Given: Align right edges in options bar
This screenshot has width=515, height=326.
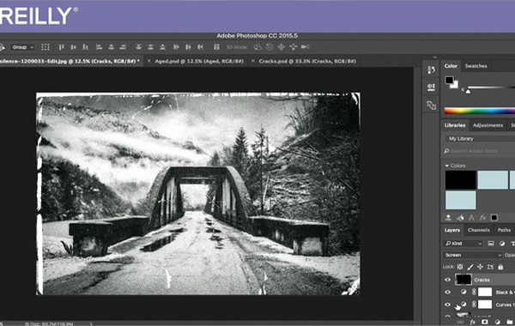Looking at the screenshot, I should pos(123,47).
